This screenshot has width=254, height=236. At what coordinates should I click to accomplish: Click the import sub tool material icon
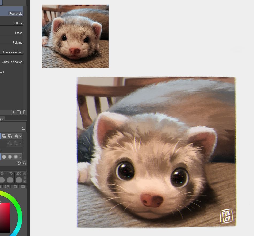[x=13, y=112]
